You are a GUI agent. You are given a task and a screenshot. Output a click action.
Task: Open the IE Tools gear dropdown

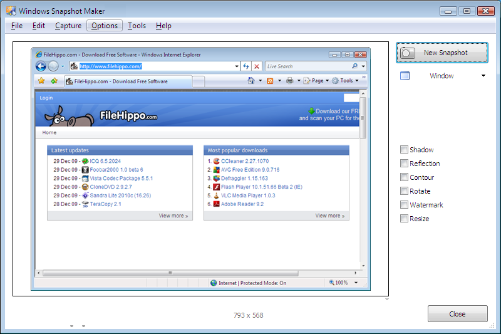[x=345, y=81]
